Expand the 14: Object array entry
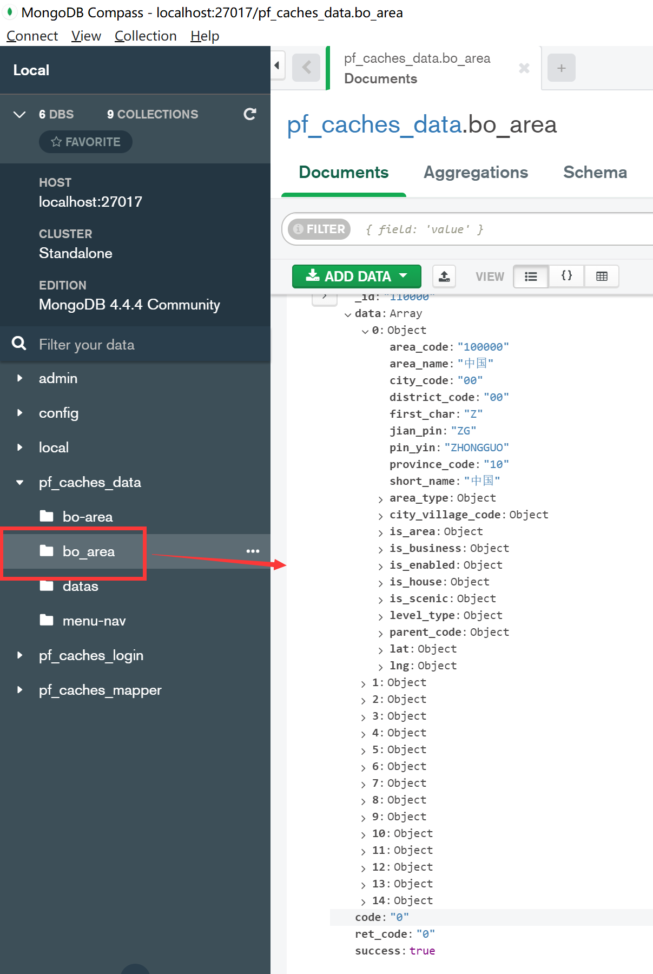 point(363,901)
